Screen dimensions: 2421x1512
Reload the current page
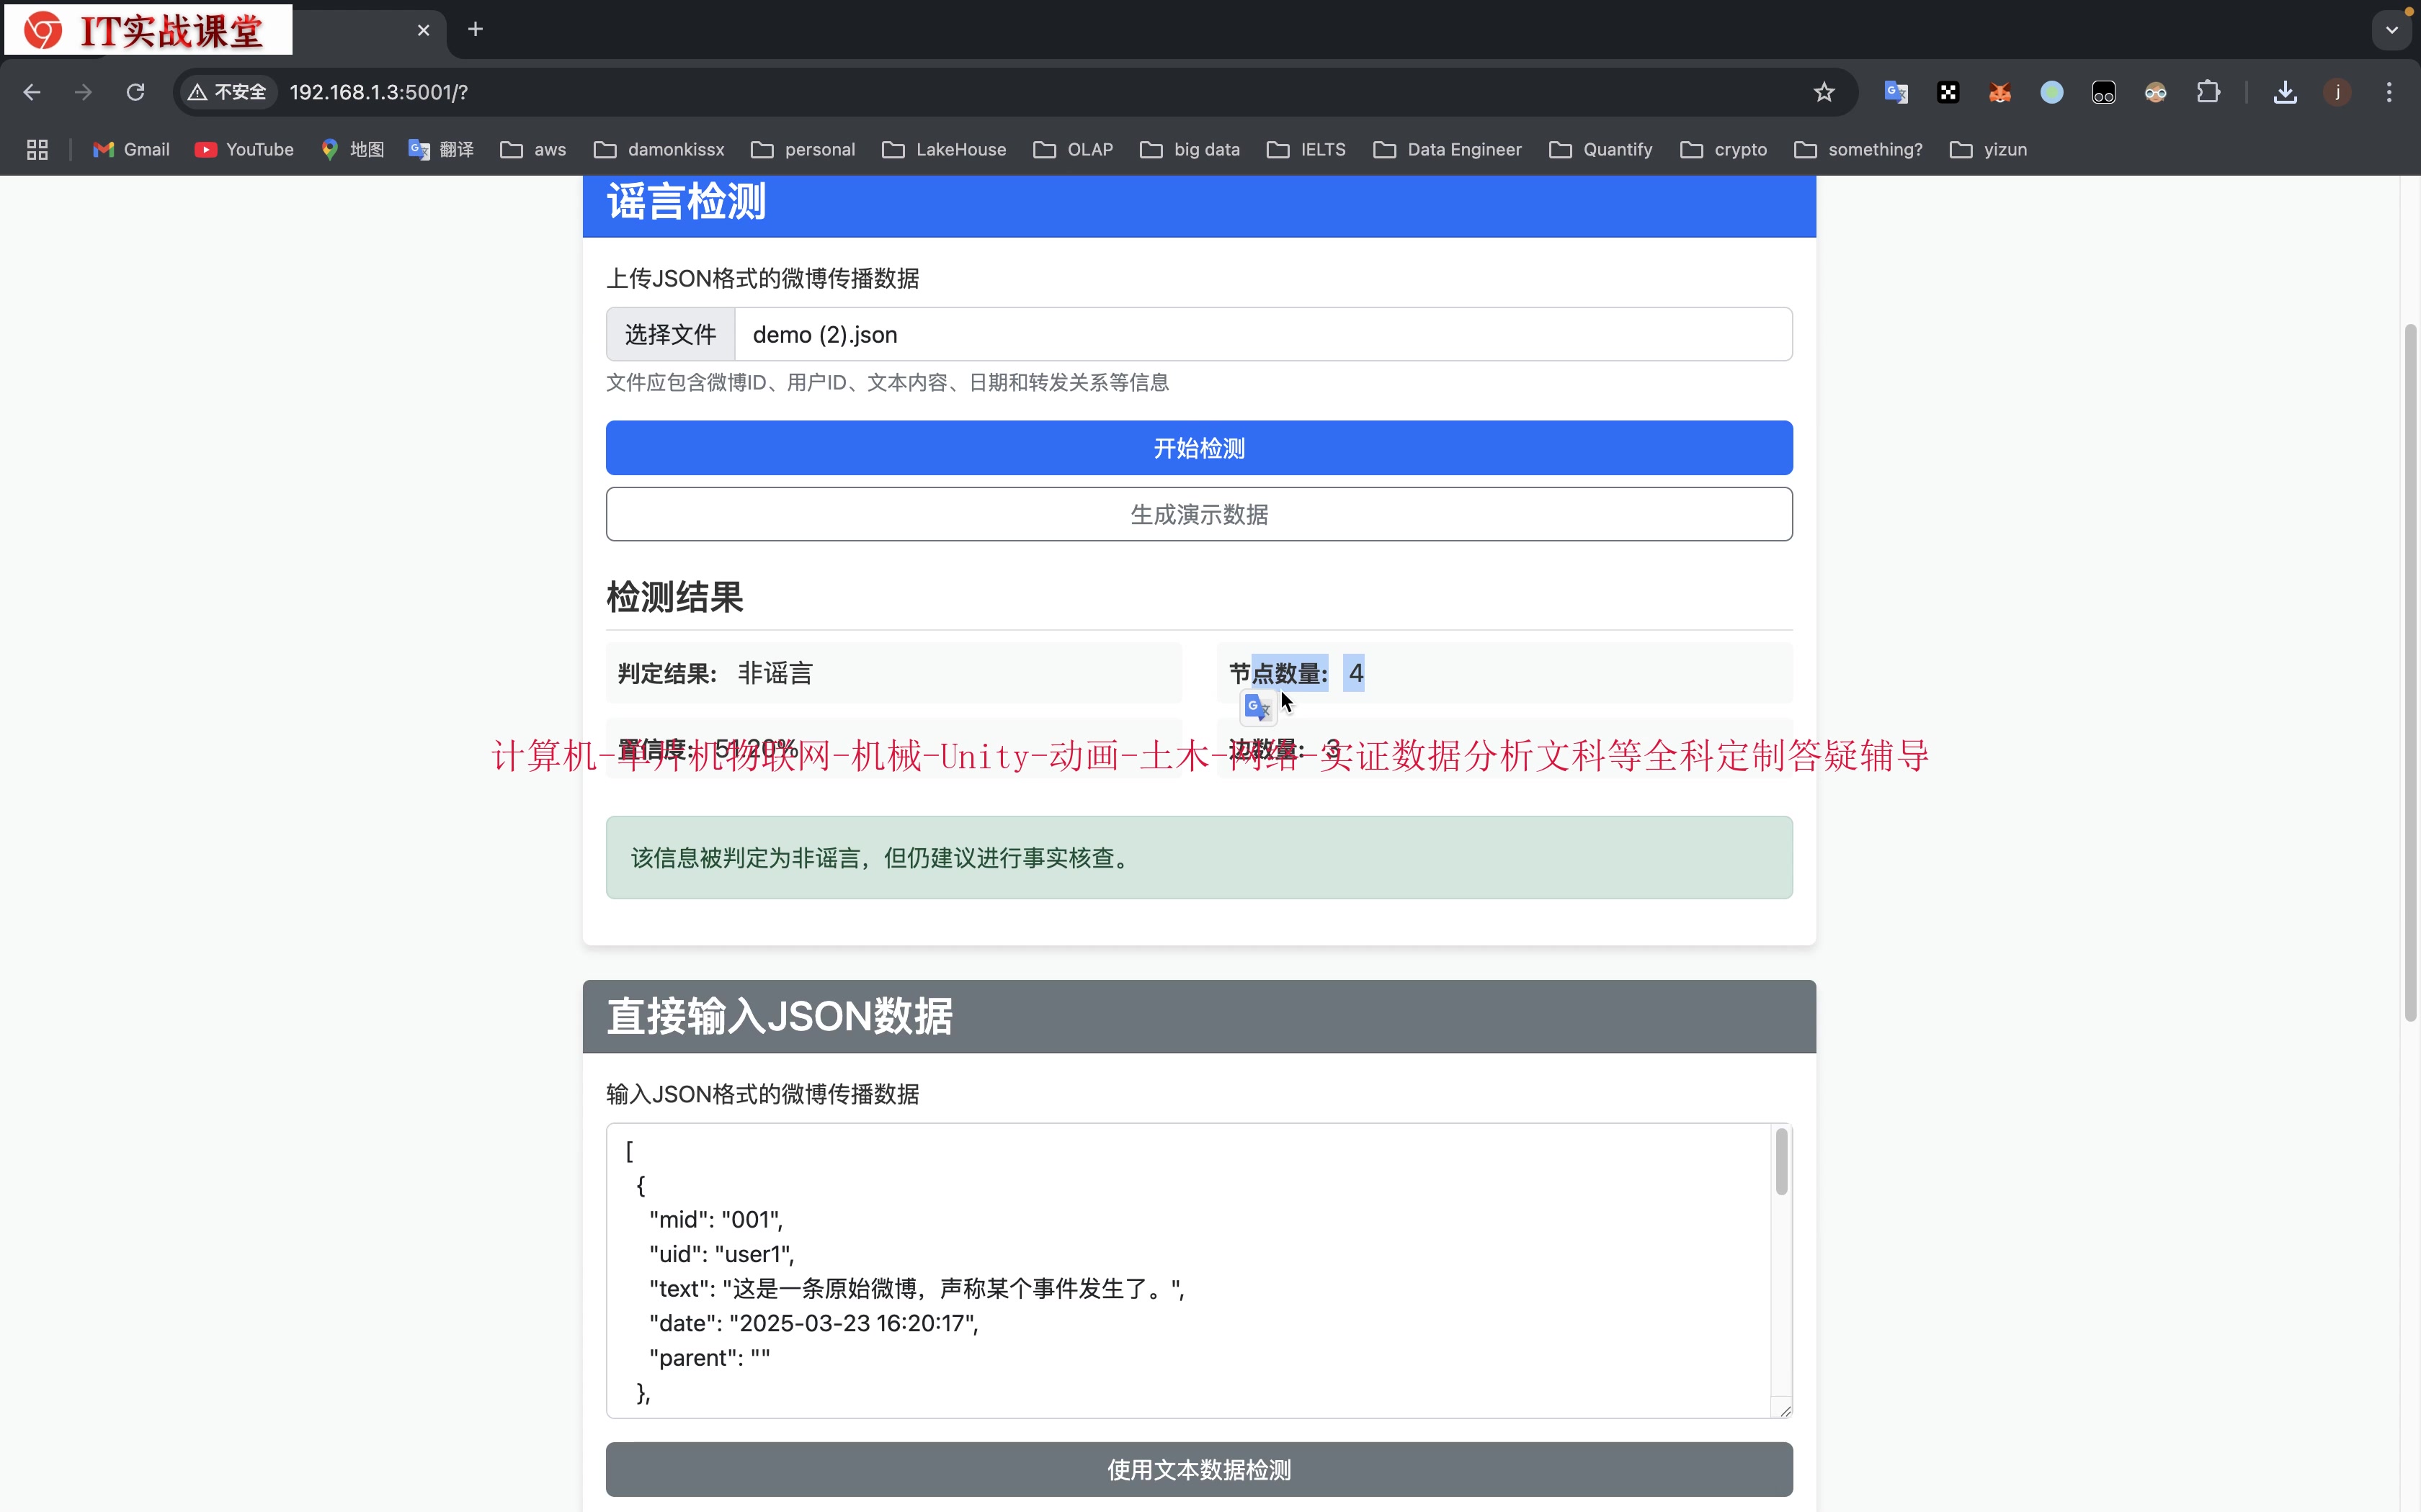pyautogui.click(x=135, y=92)
